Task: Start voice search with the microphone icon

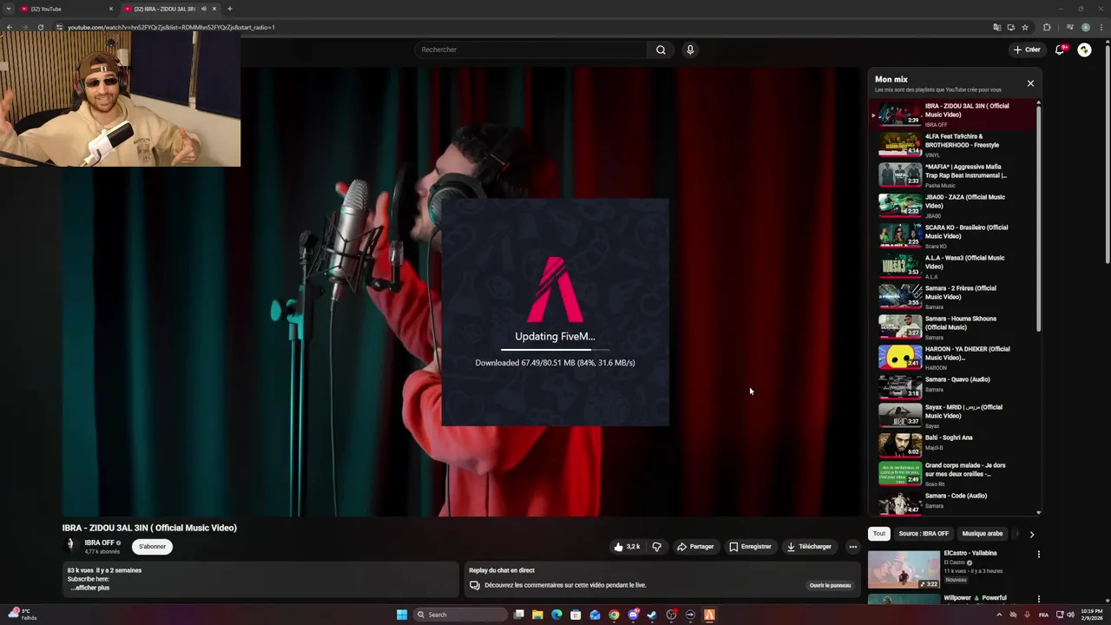Action: [690, 49]
